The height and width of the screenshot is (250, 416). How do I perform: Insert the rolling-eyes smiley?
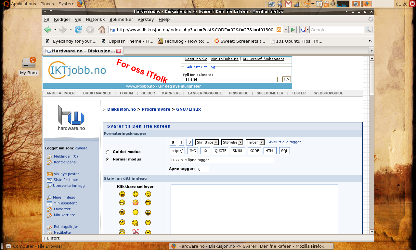[122, 223]
